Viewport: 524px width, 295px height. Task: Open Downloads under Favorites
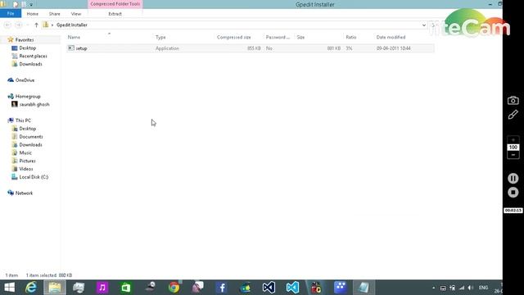pyautogui.click(x=30, y=64)
